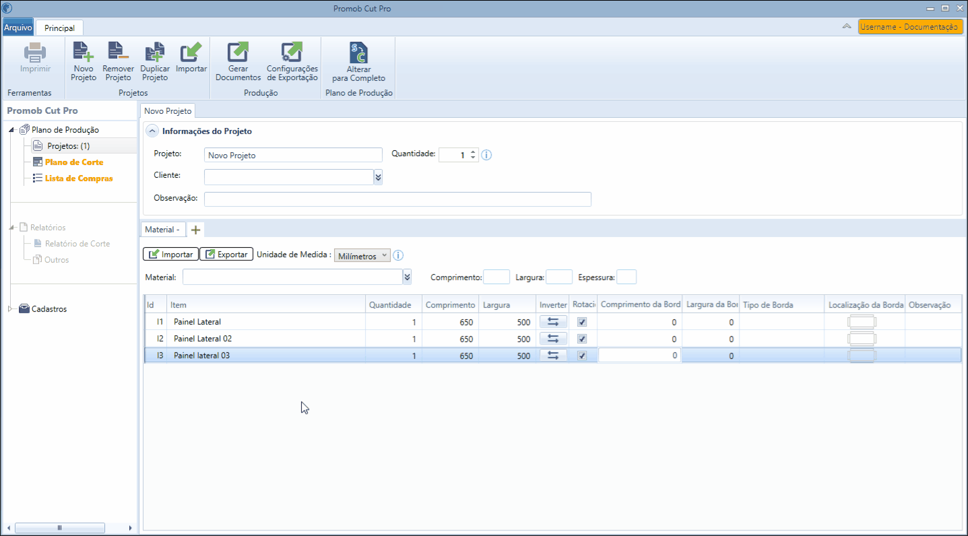968x536 pixels.
Task: Open edge location for Painel Lateral row
Action: 862,322
